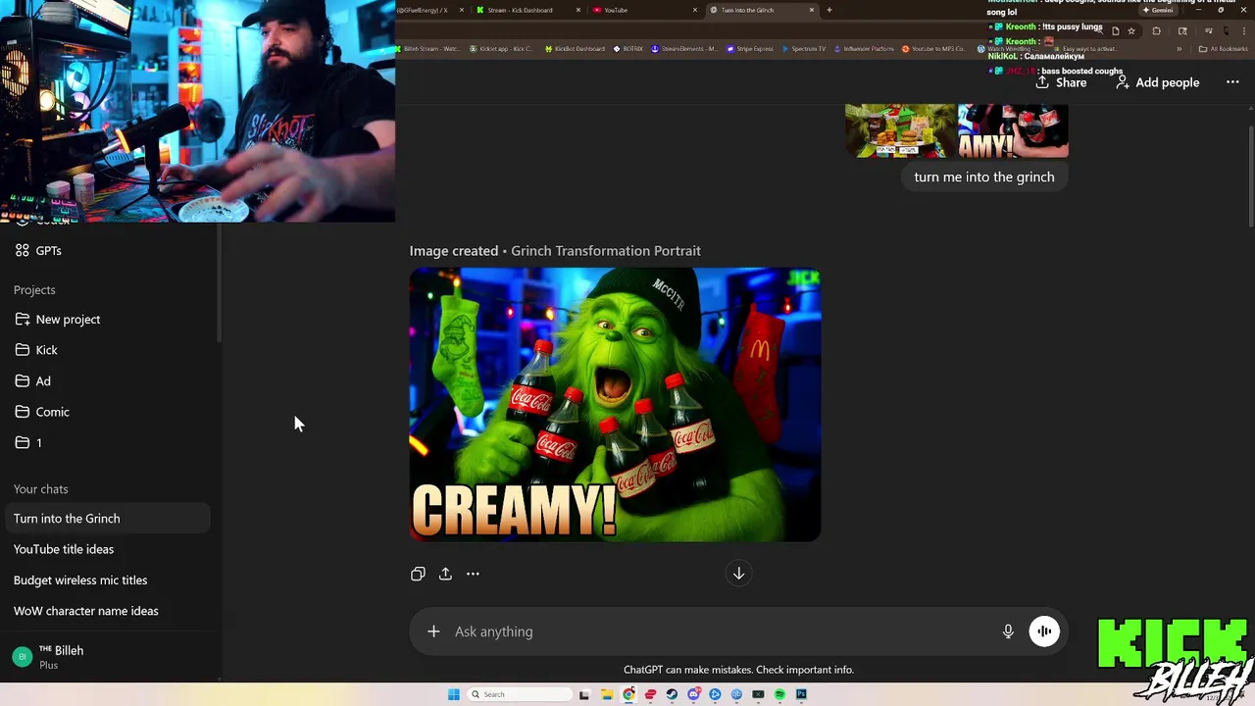Open Spotify from the taskbar

779,694
